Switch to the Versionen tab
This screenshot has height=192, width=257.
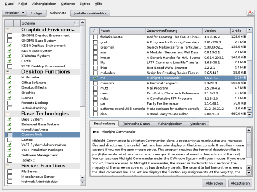point(198,124)
